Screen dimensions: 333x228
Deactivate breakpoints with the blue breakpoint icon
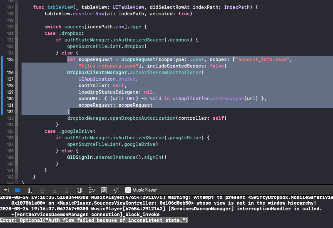tap(18, 190)
